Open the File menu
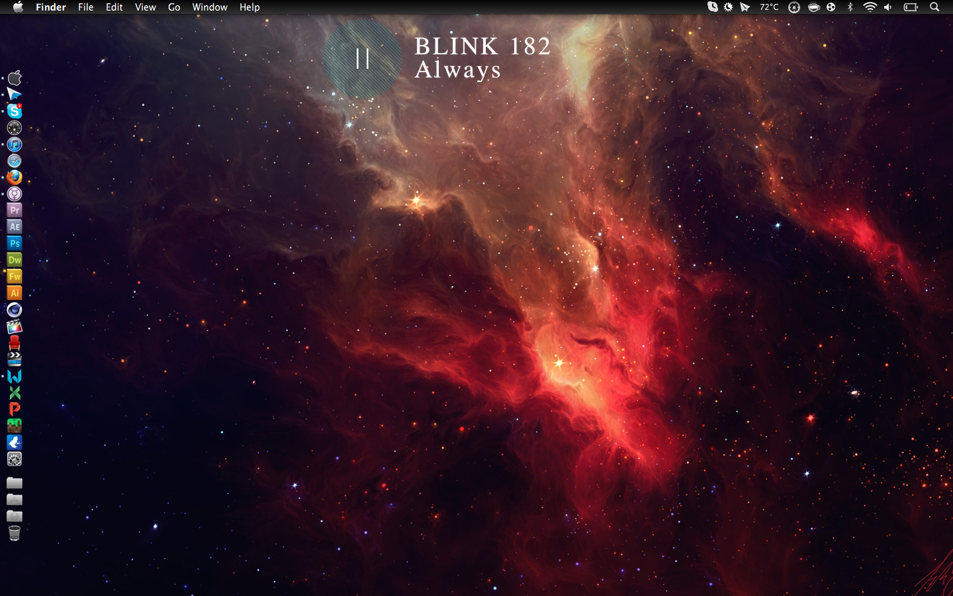 pyautogui.click(x=86, y=7)
